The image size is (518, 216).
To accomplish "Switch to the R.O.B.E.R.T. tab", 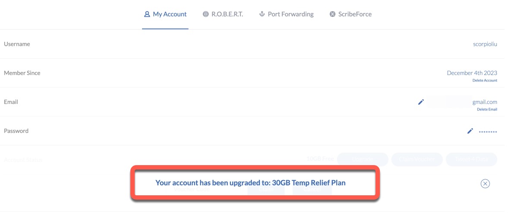I will coord(227,14).
